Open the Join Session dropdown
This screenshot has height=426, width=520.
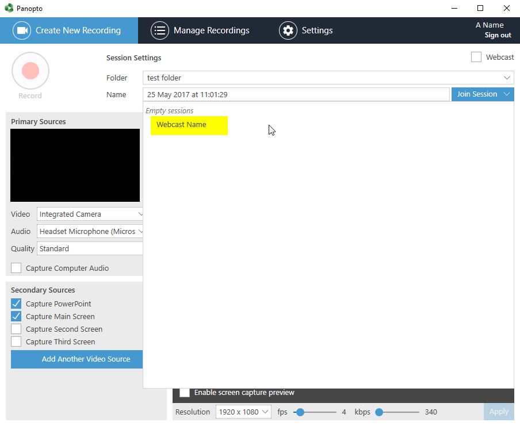(482, 94)
